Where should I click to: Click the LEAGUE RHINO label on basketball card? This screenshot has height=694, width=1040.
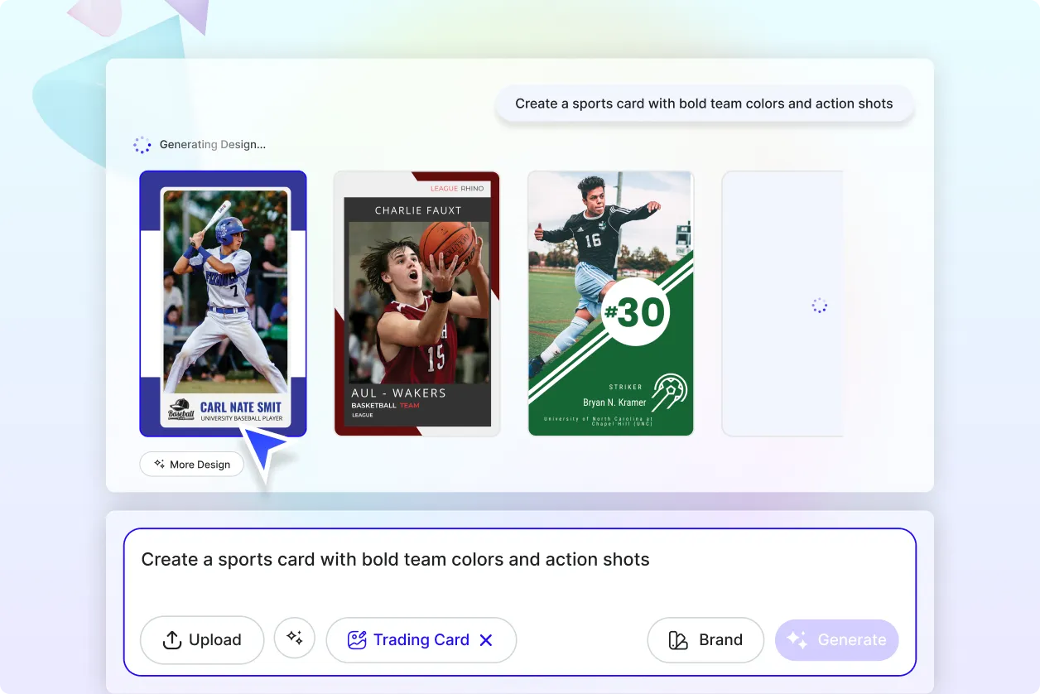coord(457,189)
